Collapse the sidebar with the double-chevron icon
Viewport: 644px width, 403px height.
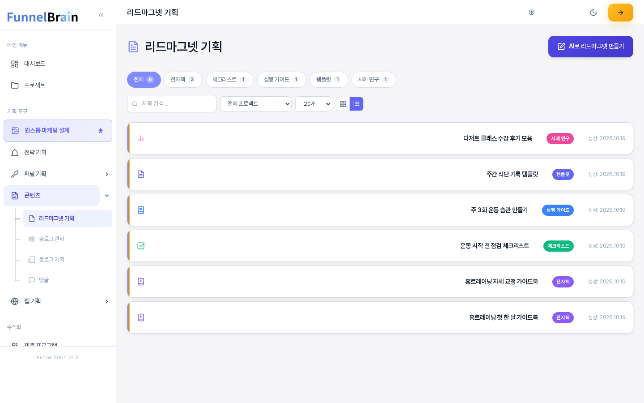point(101,15)
